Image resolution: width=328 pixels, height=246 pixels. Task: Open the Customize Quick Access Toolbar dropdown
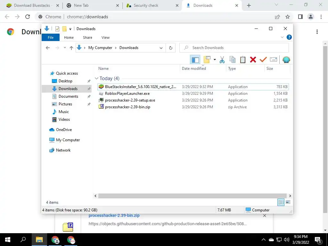pos(70,29)
